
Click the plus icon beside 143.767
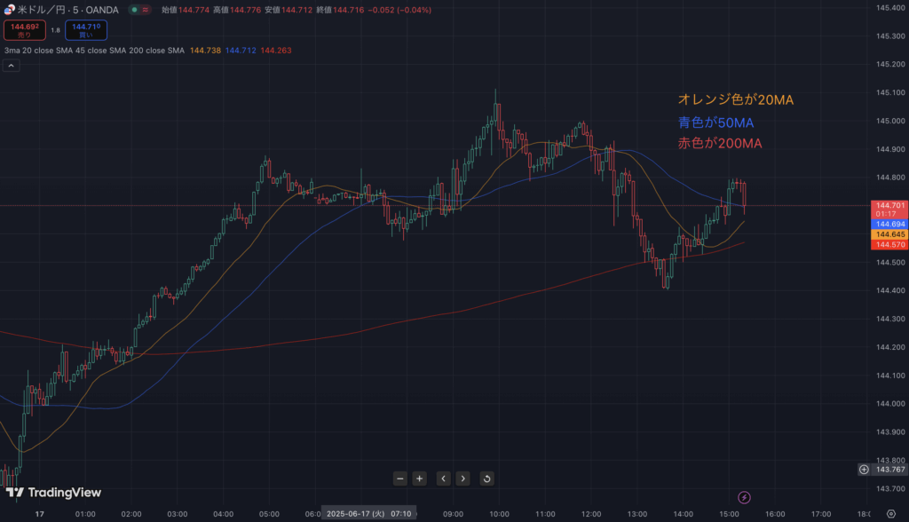click(864, 469)
